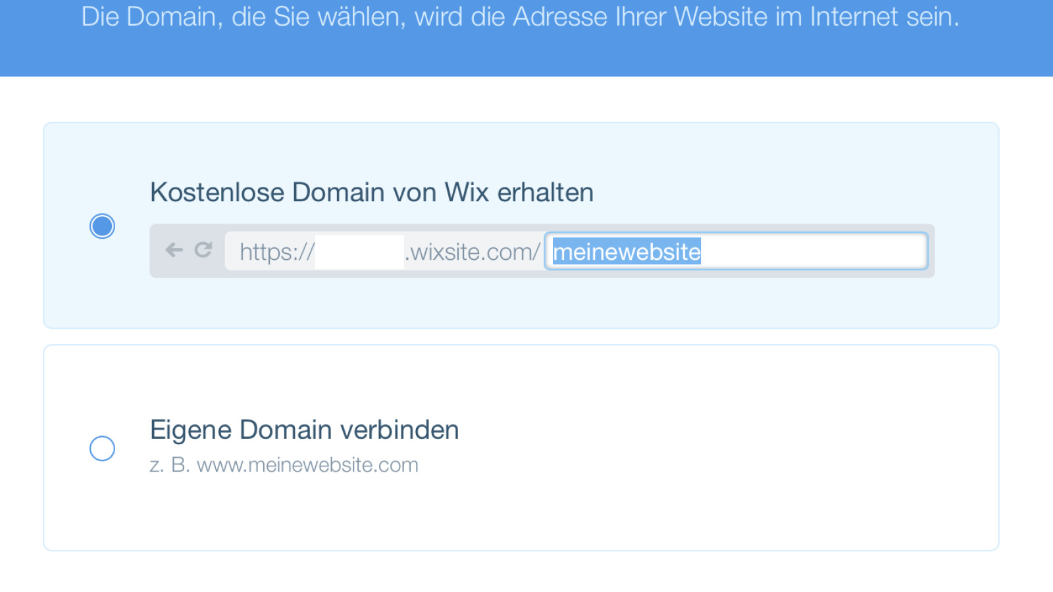This screenshot has height=592, width=1053.
Task: Click the highlighted 'meinewebsite' text
Action: click(626, 252)
